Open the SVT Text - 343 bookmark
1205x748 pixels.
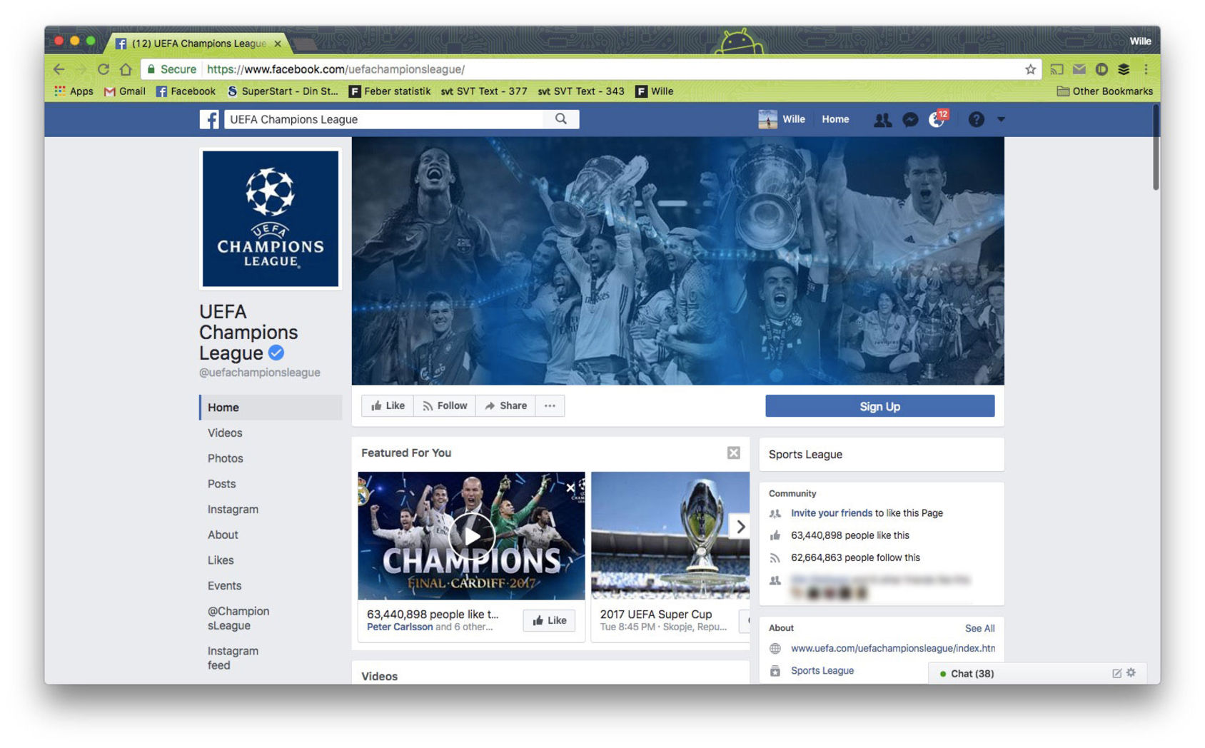click(x=581, y=91)
